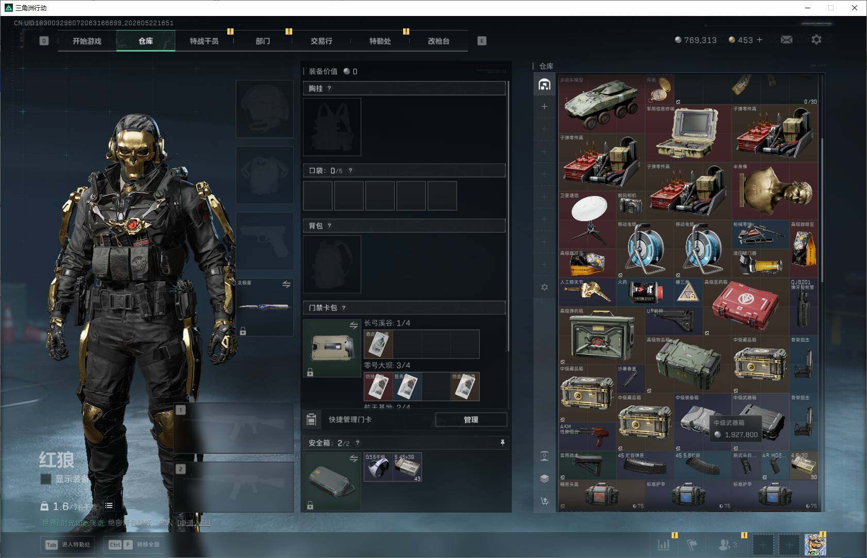Add premium currency with plus beside 453
867x558 pixels.
[759, 40]
